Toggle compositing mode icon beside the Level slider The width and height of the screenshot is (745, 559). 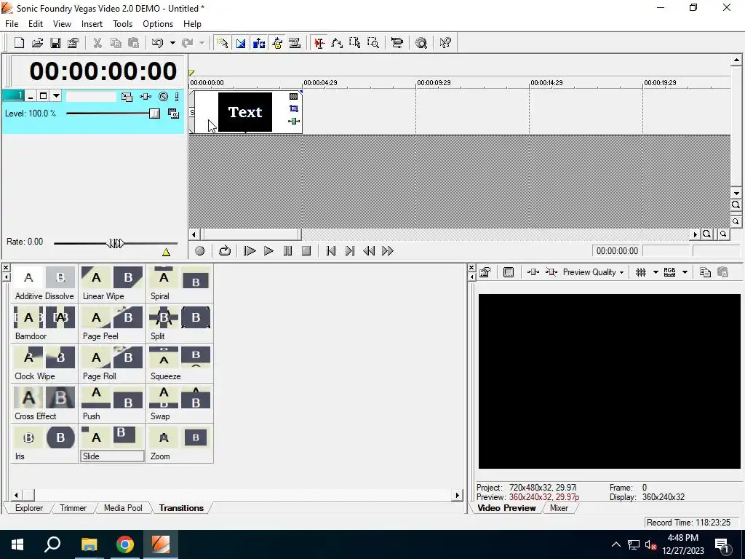coord(173,113)
